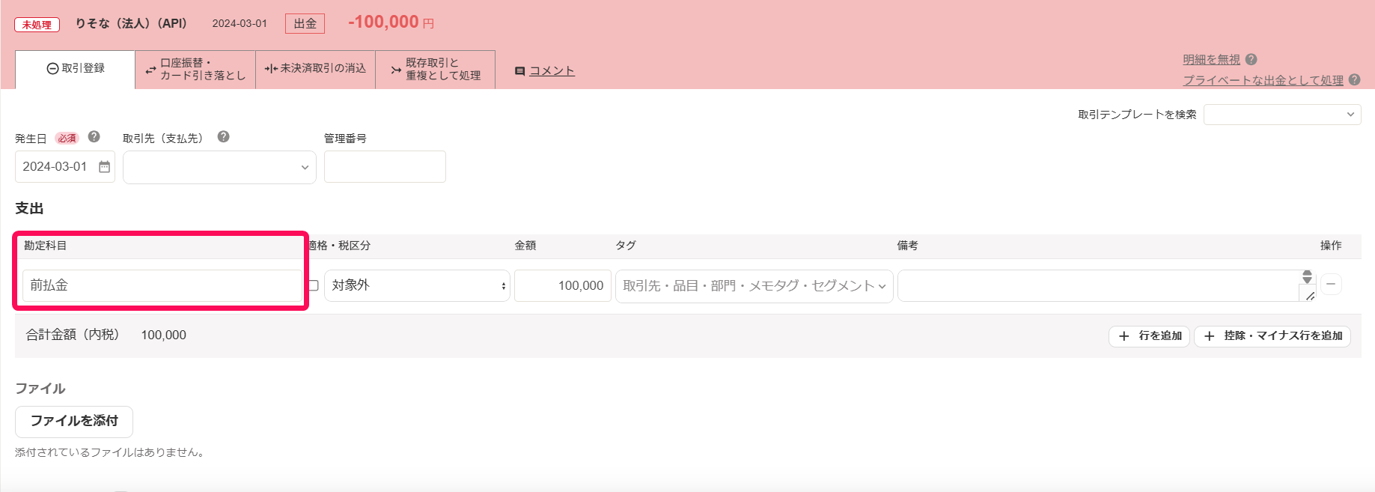Toggle the 適格 checkbox
The height and width of the screenshot is (492, 1375).
314,285
